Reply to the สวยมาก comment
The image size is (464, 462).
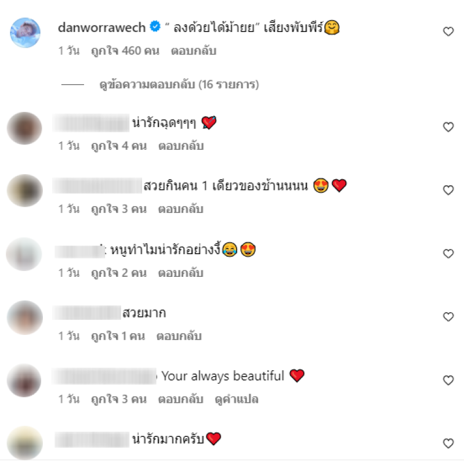click(x=179, y=336)
